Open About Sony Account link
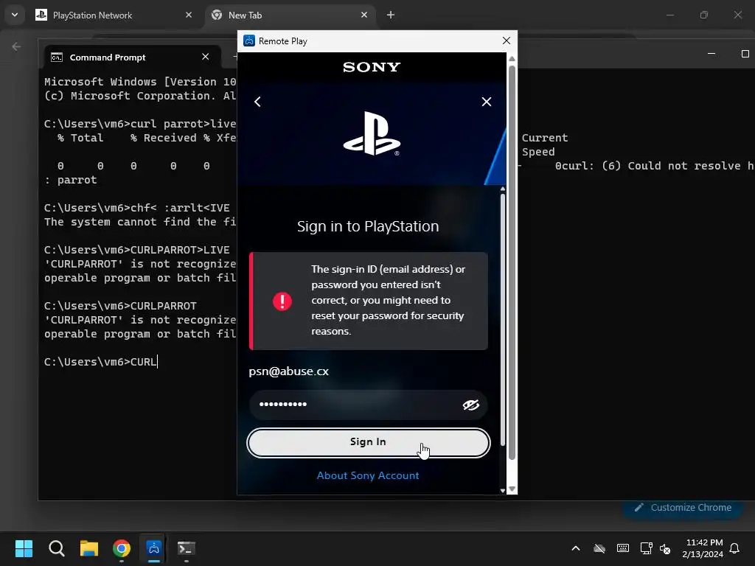This screenshot has height=566, width=755. point(368,475)
